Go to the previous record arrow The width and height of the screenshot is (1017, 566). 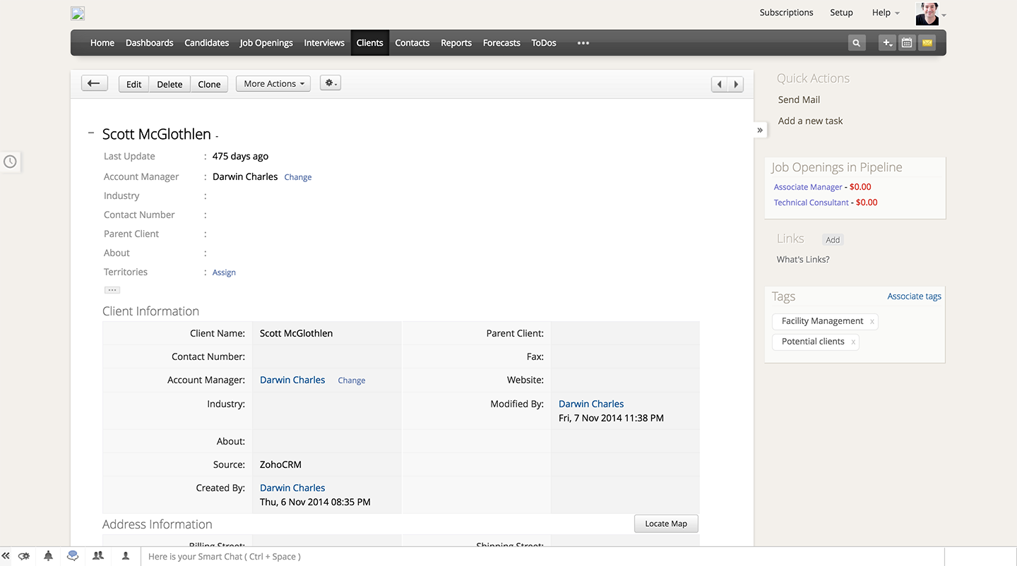719,84
